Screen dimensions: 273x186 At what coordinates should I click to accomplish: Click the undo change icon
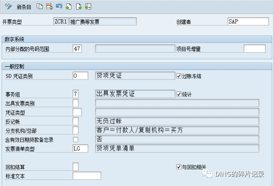click(59, 6)
